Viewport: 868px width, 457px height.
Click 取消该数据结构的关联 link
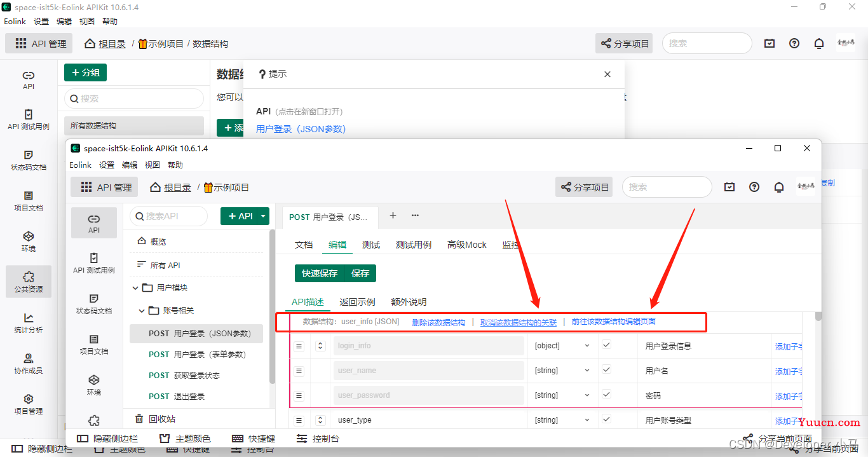[519, 322]
